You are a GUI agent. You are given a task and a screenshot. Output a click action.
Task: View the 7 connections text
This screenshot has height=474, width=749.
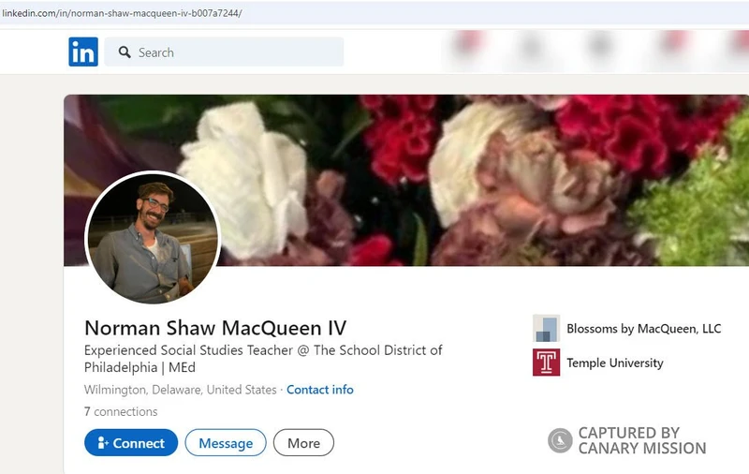121,411
